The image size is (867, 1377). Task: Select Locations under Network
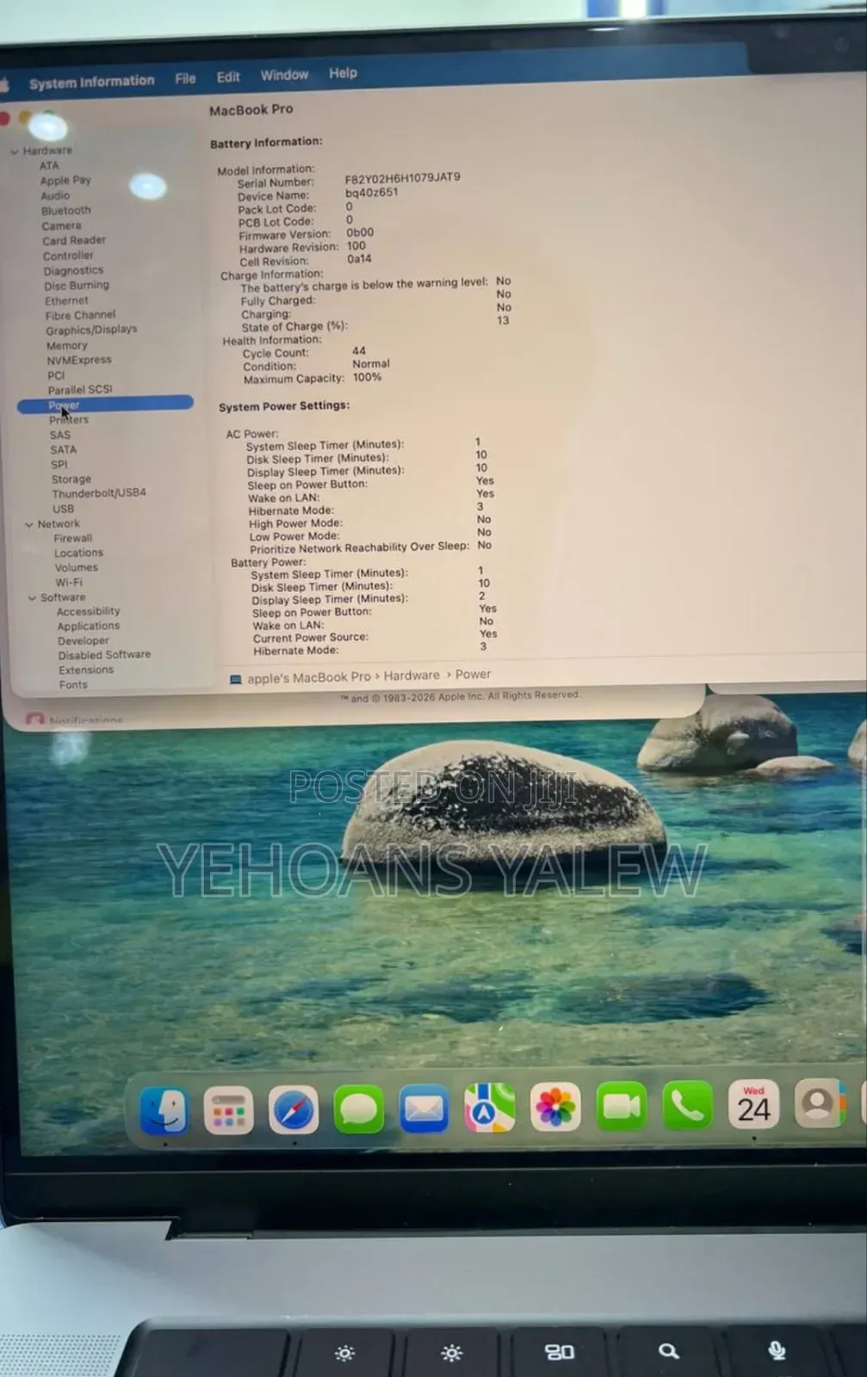[x=78, y=553]
